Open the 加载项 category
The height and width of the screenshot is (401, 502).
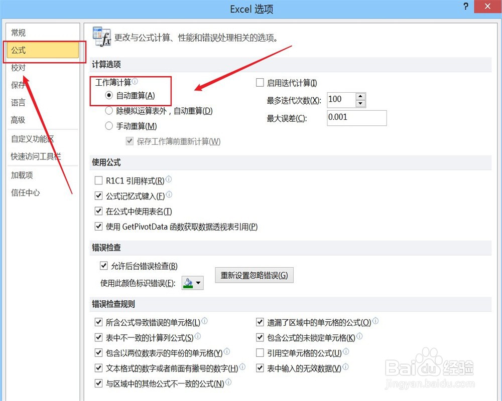(22, 175)
